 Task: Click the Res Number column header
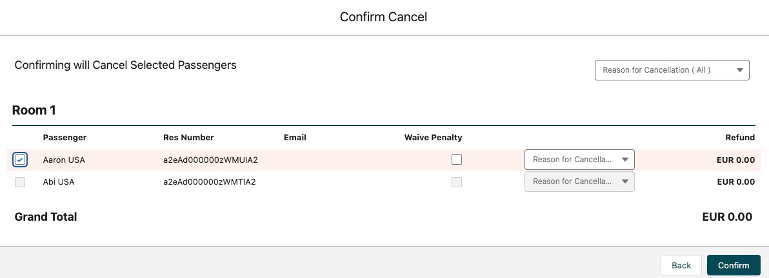tap(188, 137)
